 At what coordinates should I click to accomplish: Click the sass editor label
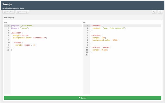pyautogui.click(x=5, y=22)
